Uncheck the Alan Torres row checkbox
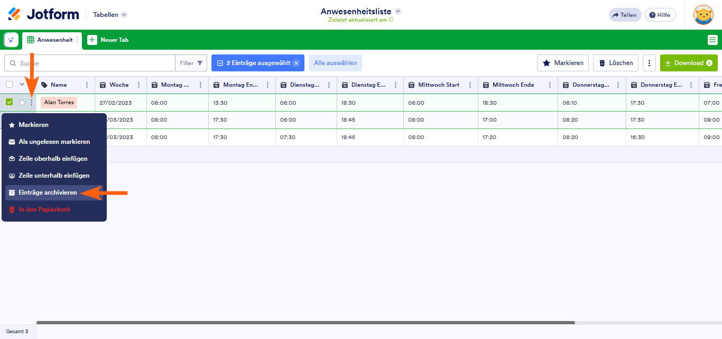The image size is (722, 339). tap(10, 102)
